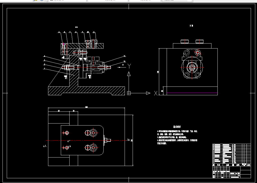Select leader balloon number 11

(94, 32)
